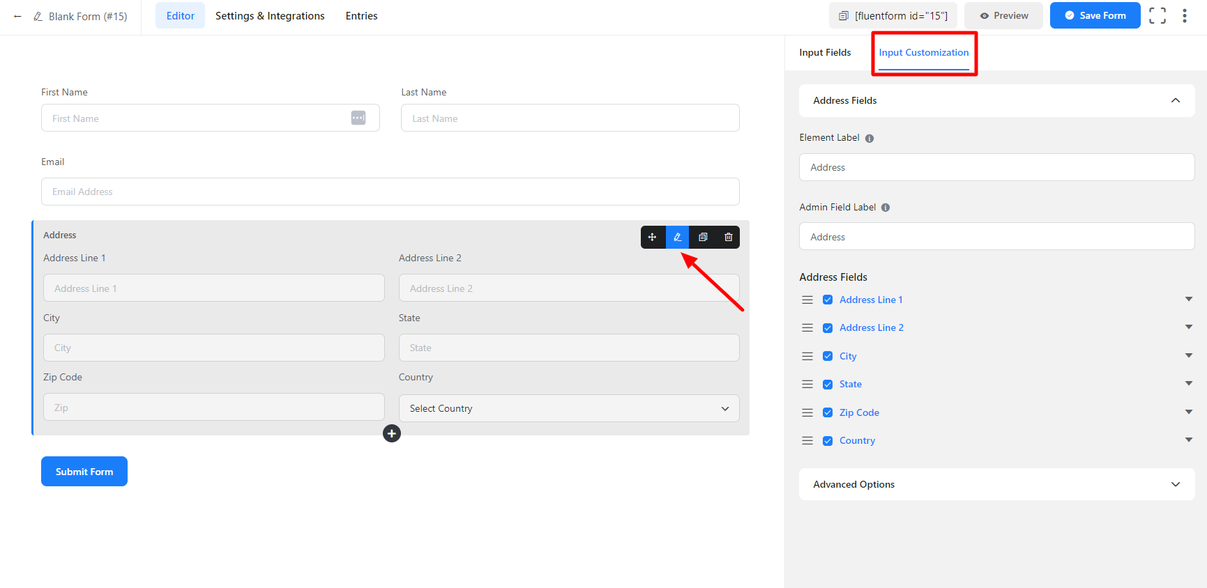Expand the Zip Code field settings arrow
1207x588 pixels.
click(1189, 412)
